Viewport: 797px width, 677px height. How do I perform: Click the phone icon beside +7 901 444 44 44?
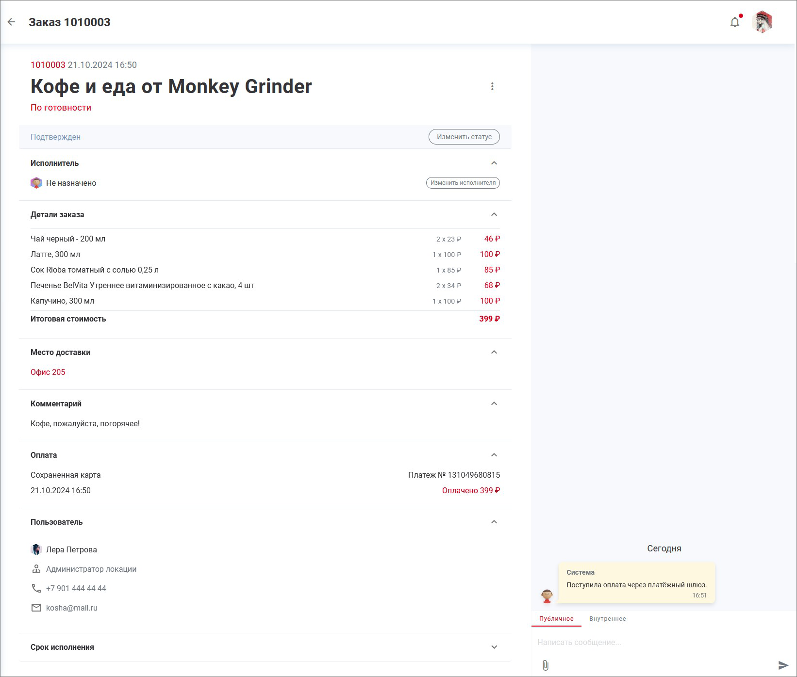(36, 588)
